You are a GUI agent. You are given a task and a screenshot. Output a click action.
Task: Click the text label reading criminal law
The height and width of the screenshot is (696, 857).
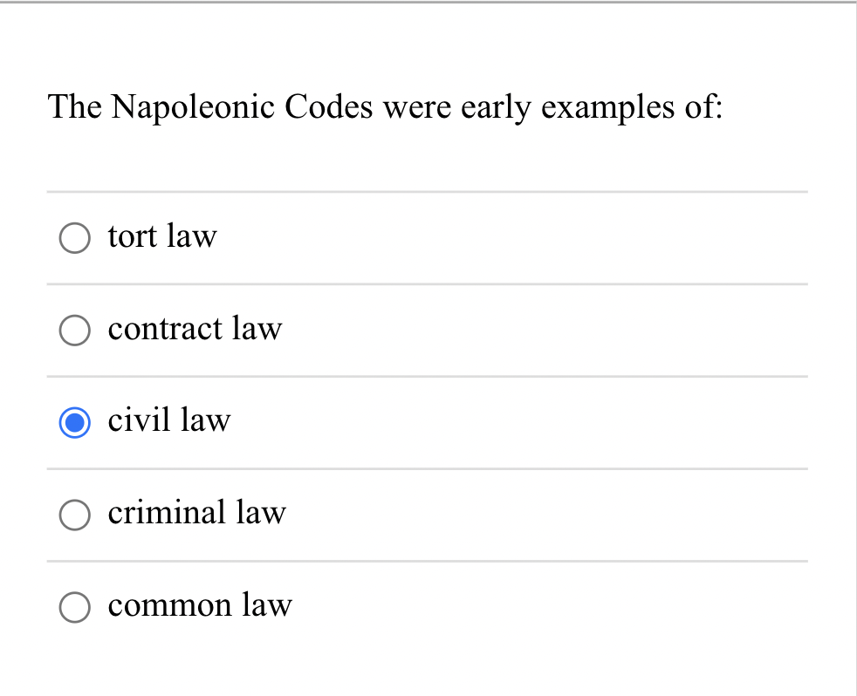tap(196, 514)
